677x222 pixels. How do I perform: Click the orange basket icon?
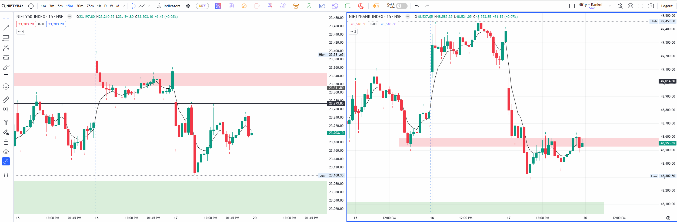click(296, 6)
